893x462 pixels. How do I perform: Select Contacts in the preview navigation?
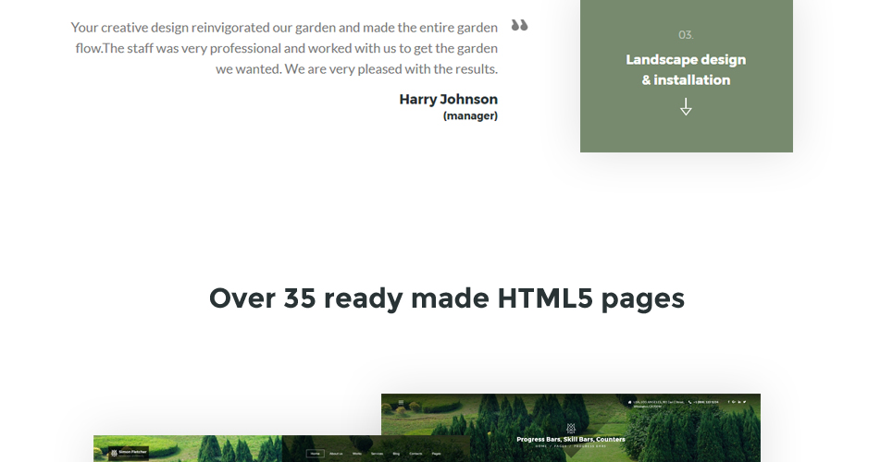click(415, 454)
